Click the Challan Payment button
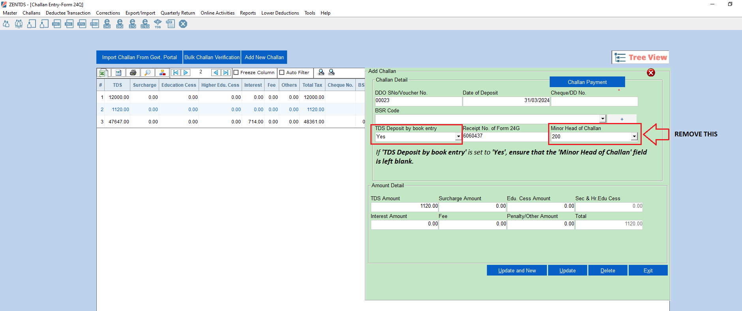 587,82
